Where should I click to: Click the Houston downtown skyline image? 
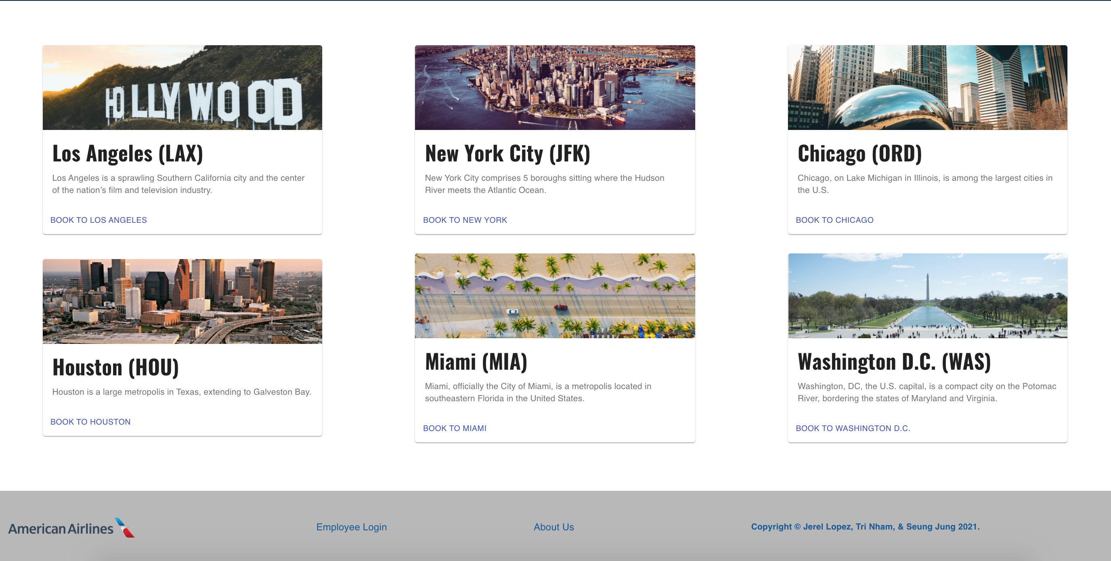pyautogui.click(x=182, y=301)
